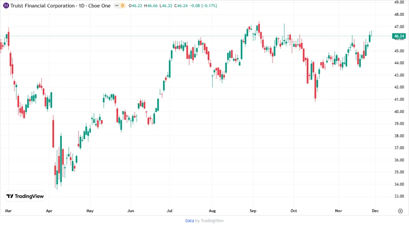Click the Dec label on time axis
Viewport: 409px width, 226px height.
point(375,211)
